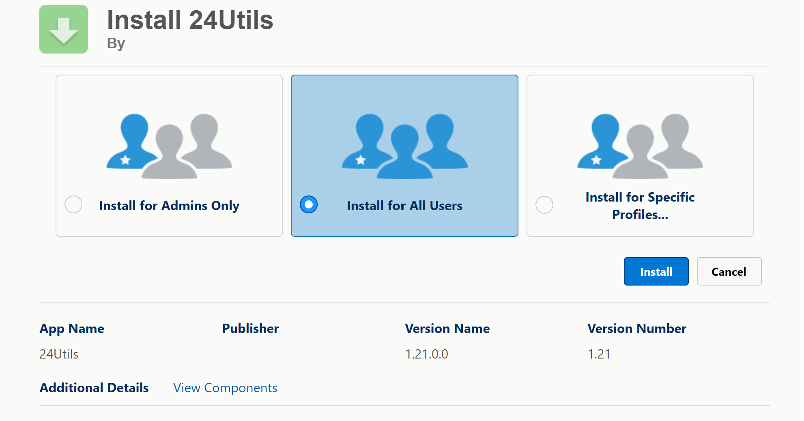Click the "Install for Admins Only" label text
804x421 pixels.
pos(169,206)
